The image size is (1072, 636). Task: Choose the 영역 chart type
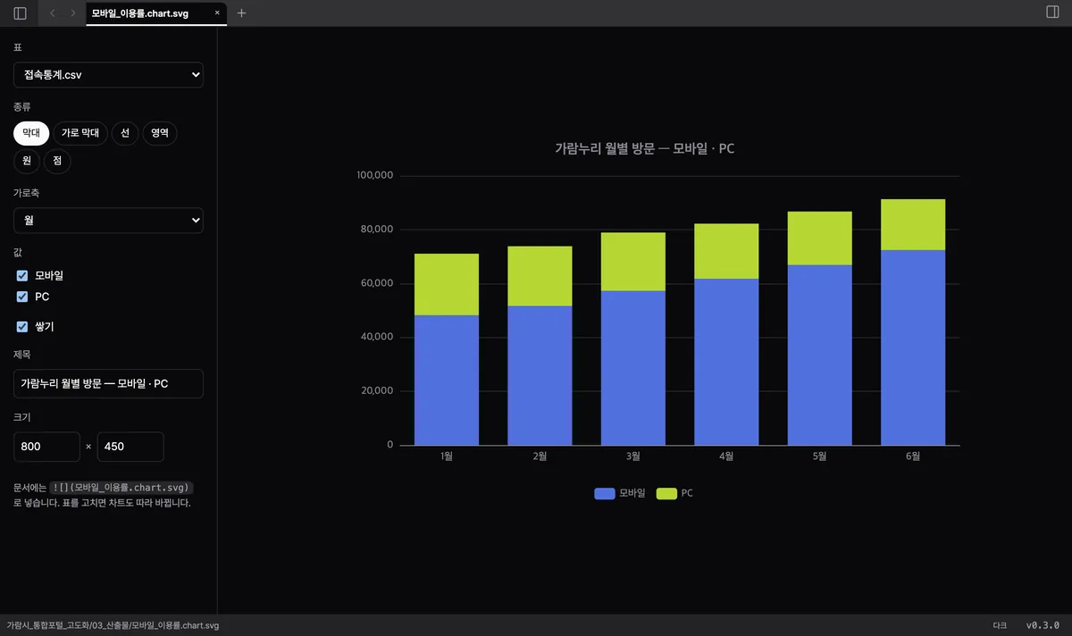(x=160, y=133)
